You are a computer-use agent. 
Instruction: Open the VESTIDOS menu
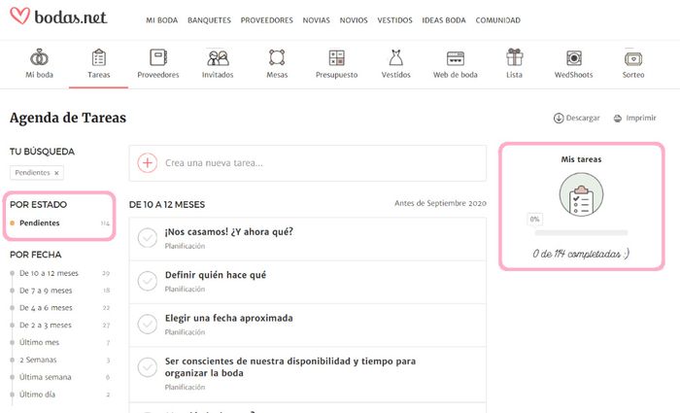pyautogui.click(x=394, y=20)
